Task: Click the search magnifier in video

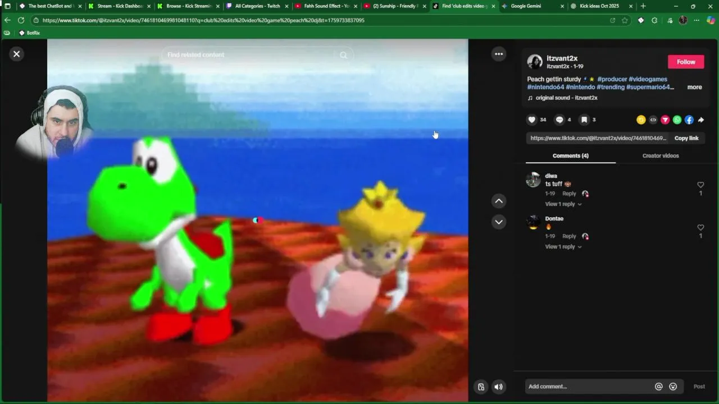Action: 343,55
